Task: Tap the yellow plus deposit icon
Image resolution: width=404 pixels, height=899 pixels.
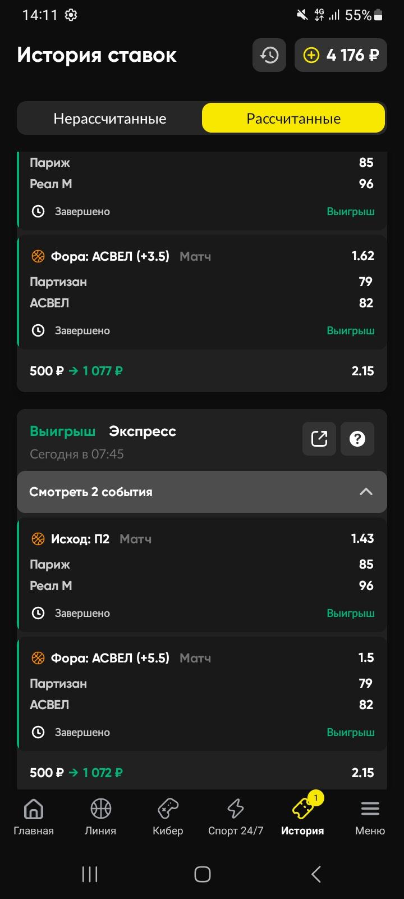Action: pos(311,55)
